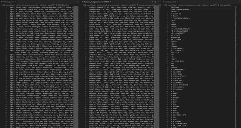Open sd-dynamic-prompts breadcrumb in artist_tags_full editor
The image size is (241, 128).
tap(193, 5)
